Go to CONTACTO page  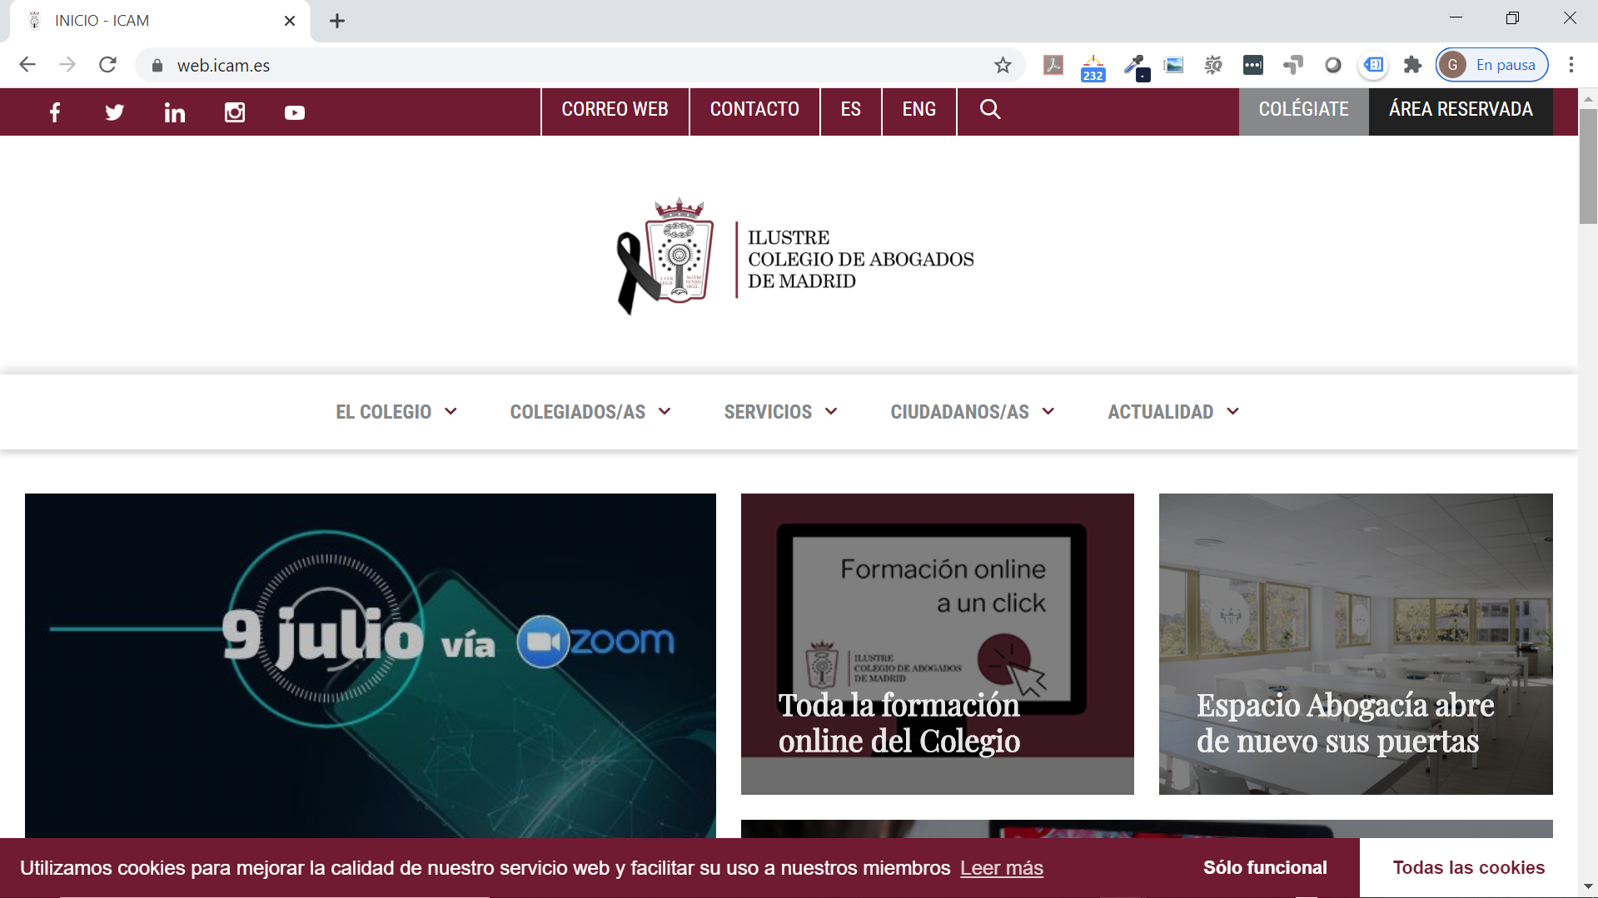(754, 112)
